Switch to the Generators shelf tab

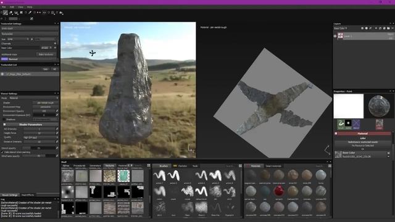[95, 166]
